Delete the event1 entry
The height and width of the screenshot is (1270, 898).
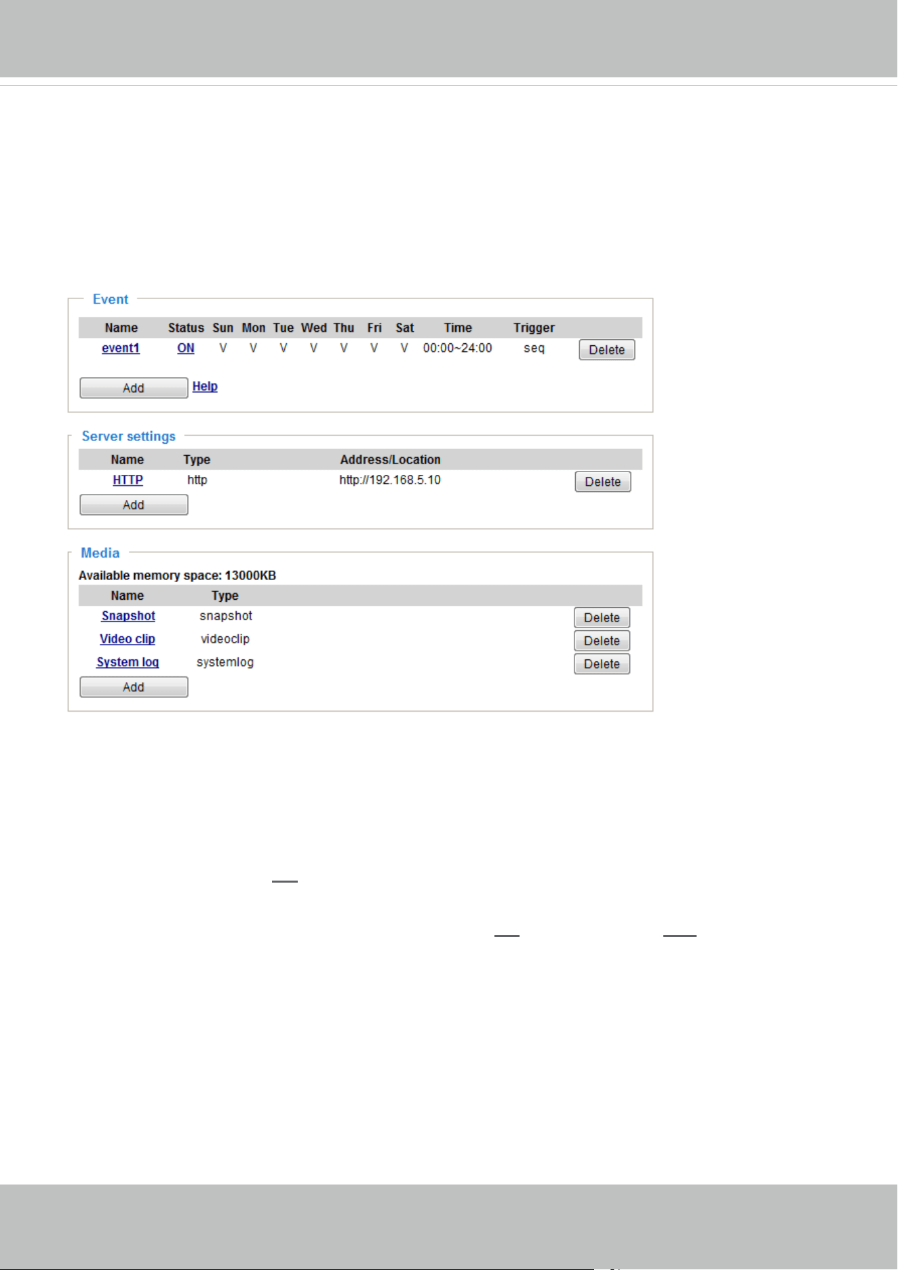coord(607,350)
